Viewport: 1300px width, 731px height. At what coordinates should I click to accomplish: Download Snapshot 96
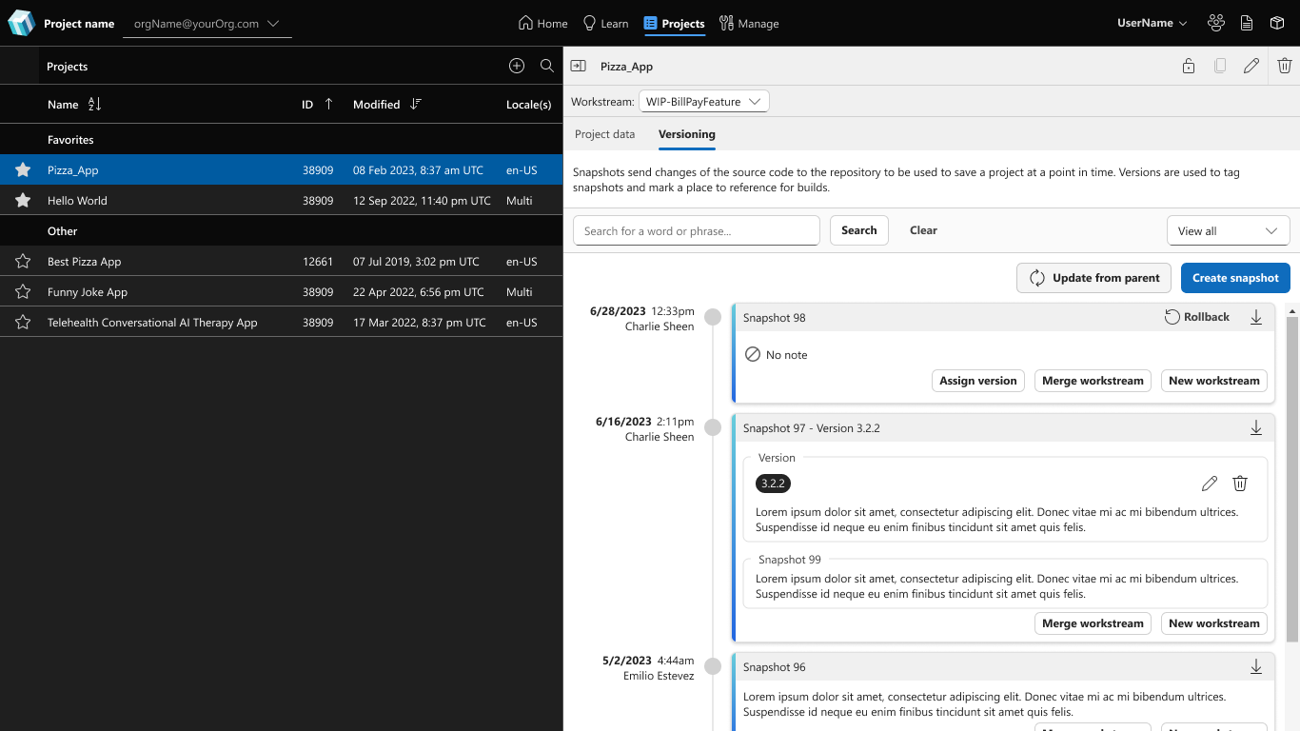[1256, 667]
